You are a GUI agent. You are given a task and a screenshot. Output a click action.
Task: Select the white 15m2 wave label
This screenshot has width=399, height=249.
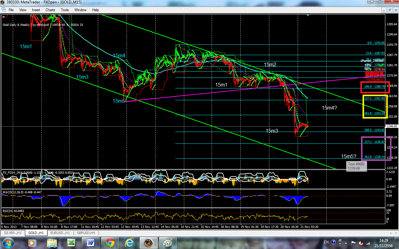(270, 64)
